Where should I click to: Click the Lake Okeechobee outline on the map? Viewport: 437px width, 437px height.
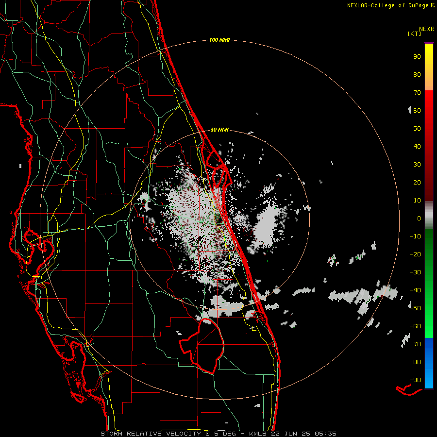(x=202, y=346)
